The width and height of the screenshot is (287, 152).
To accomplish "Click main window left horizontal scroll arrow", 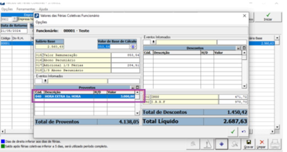I will coord(3,131).
